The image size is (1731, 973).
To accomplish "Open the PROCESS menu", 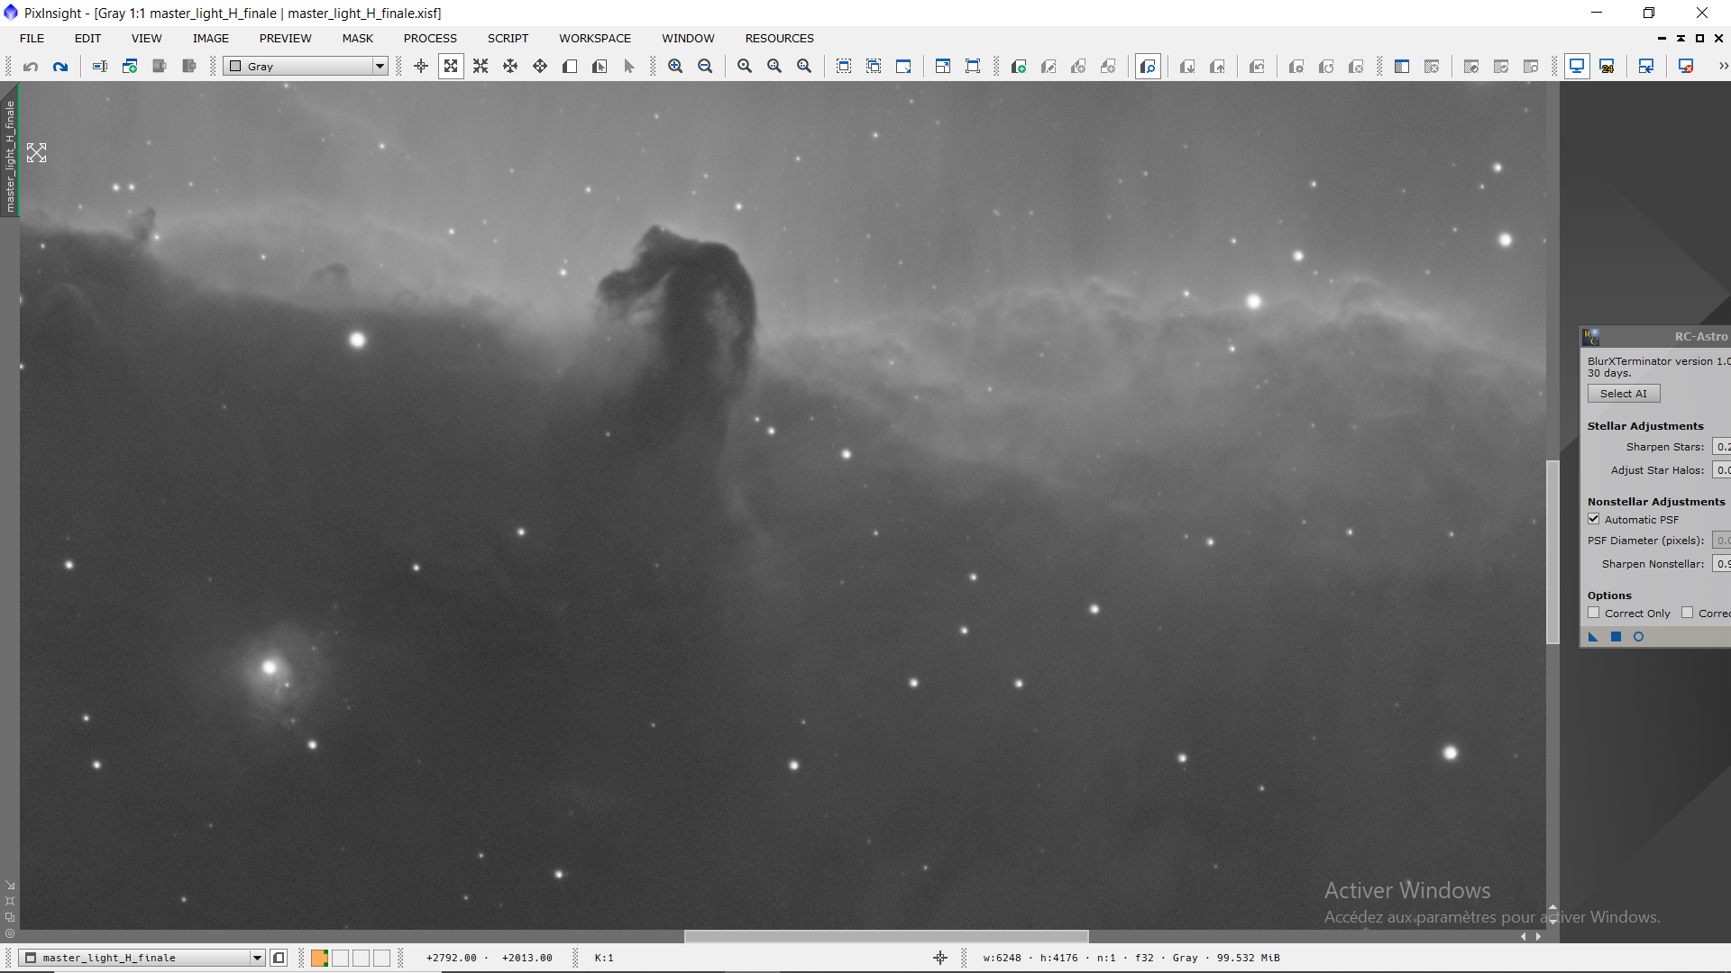I will pos(430,38).
